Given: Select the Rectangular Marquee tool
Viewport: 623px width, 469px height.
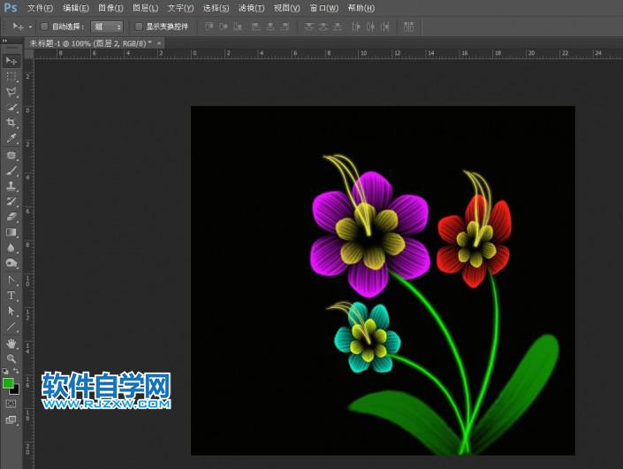Looking at the screenshot, I should [x=11, y=76].
